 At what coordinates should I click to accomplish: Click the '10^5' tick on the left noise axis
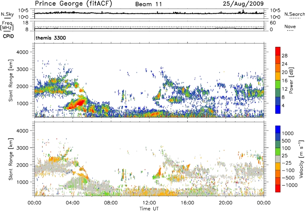(23, 10)
